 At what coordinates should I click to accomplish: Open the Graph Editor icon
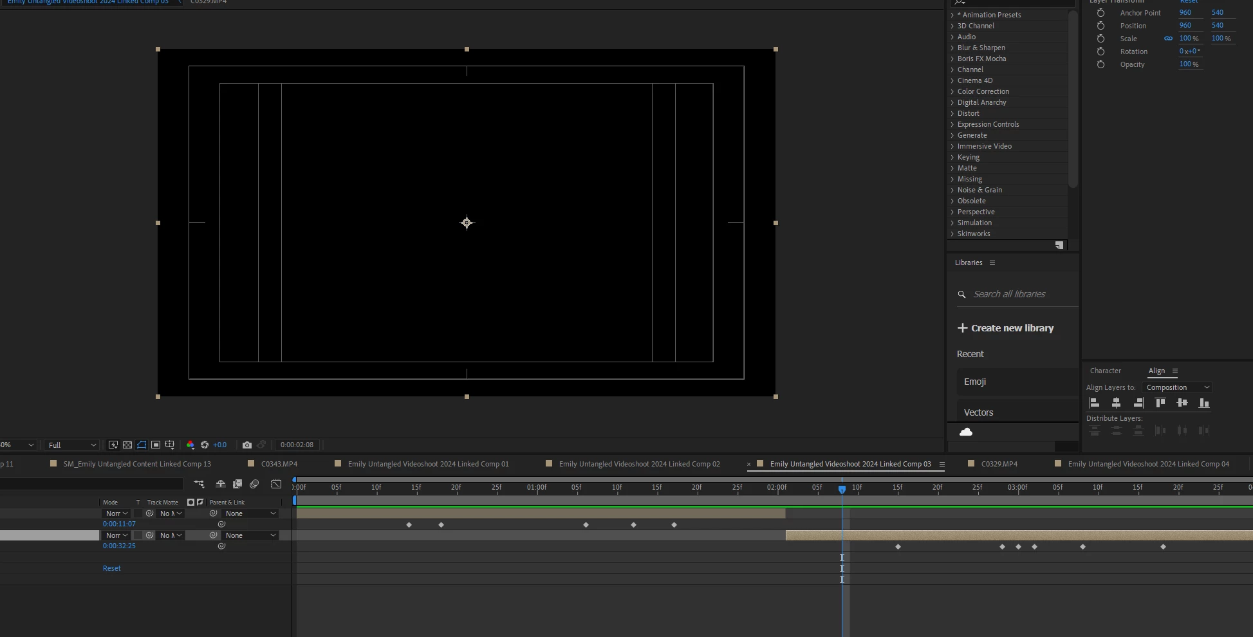(x=276, y=484)
